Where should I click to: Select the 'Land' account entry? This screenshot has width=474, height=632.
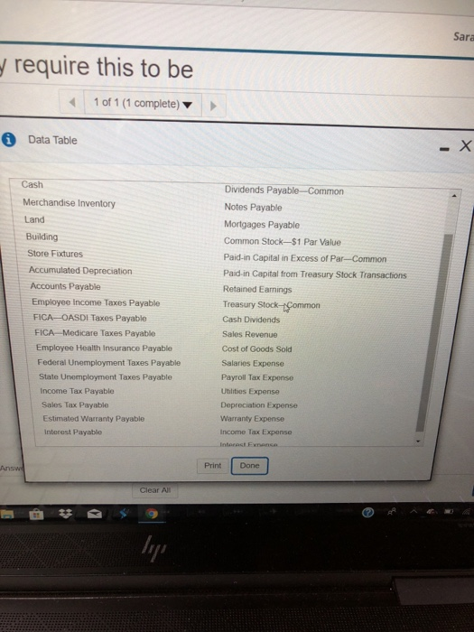34,219
